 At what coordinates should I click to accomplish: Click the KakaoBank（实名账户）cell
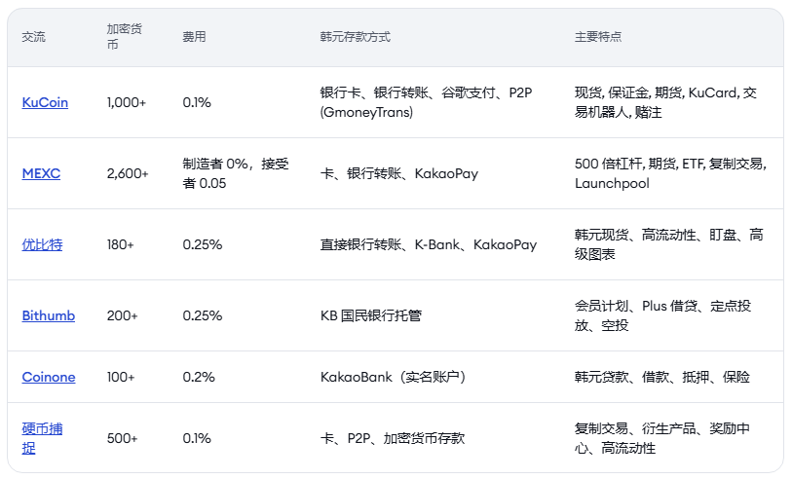(x=394, y=377)
